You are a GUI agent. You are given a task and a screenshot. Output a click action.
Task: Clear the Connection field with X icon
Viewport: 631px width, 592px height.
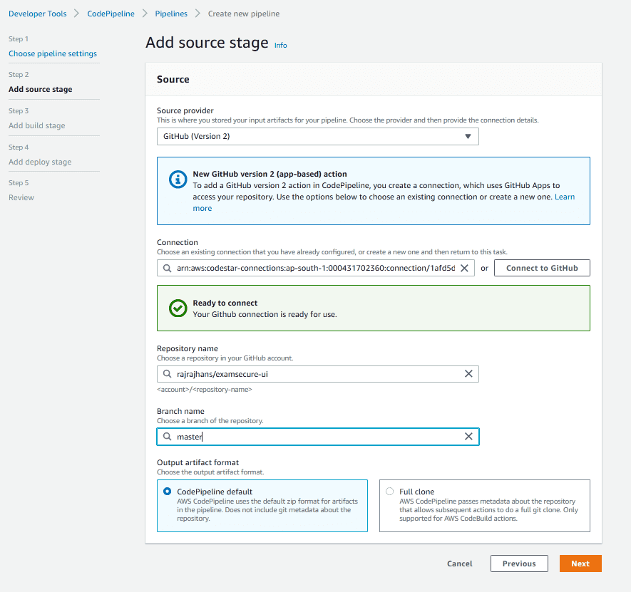tap(464, 268)
